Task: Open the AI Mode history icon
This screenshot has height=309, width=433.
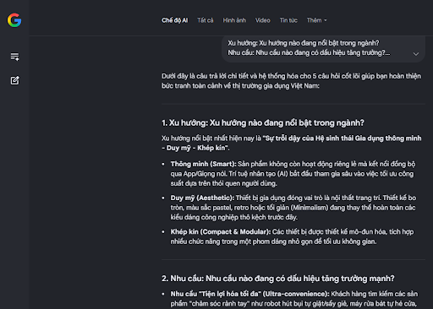Action: [x=14, y=57]
